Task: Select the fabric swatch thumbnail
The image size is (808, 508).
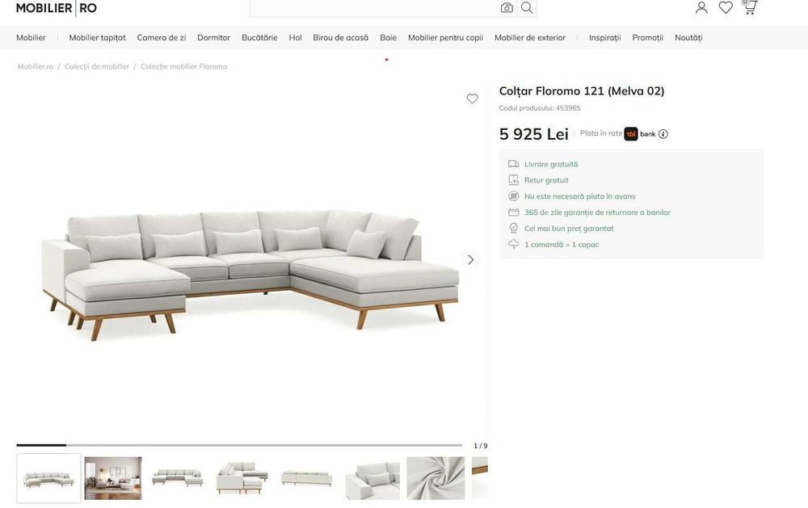Action: tap(436, 478)
